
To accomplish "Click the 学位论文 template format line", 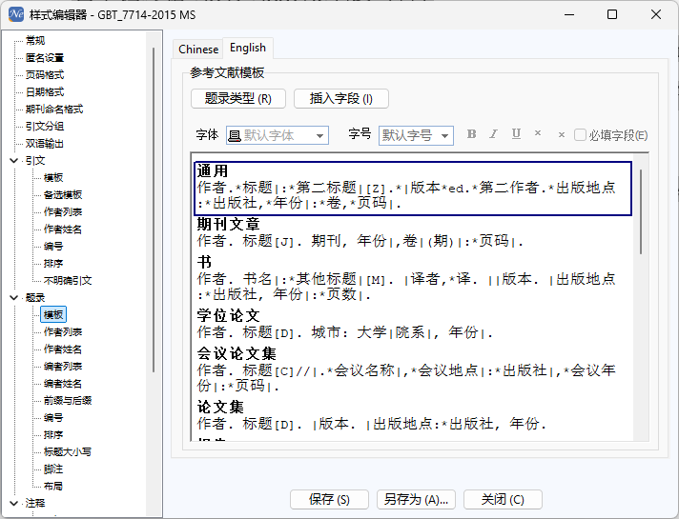I will click(x=344, y=332).
